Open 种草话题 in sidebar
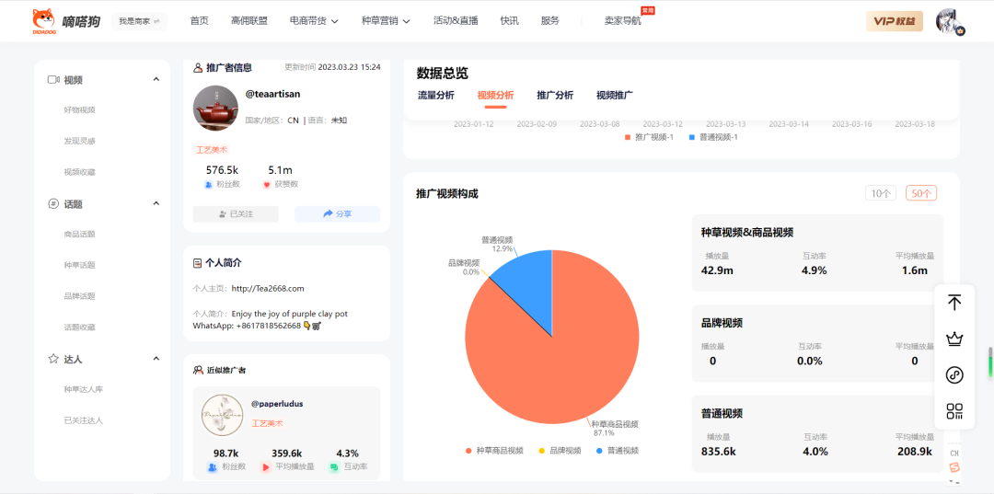Viewport: 994px width, 494px height. (x=79, y=265)
